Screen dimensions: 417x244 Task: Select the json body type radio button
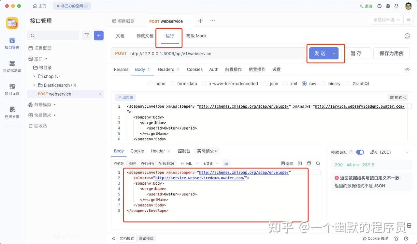266,84
